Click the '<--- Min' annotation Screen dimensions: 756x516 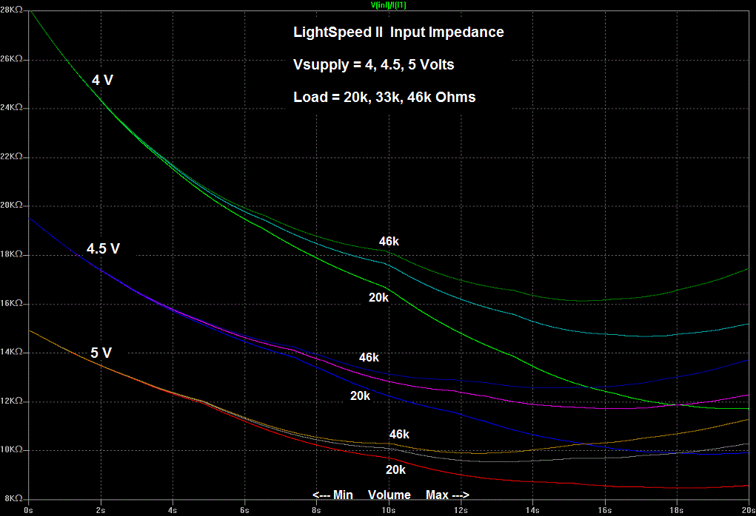tap(332, 495)
